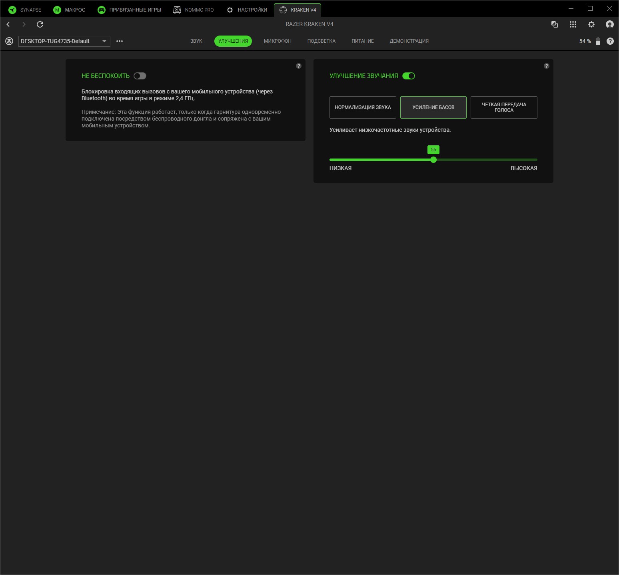Click the Razer Kraken V4 title text
This screenshot has height=575, width=619.
click(x=309, y=24)
